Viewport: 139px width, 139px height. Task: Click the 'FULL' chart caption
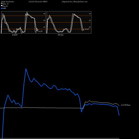click(x=61, y=35)
